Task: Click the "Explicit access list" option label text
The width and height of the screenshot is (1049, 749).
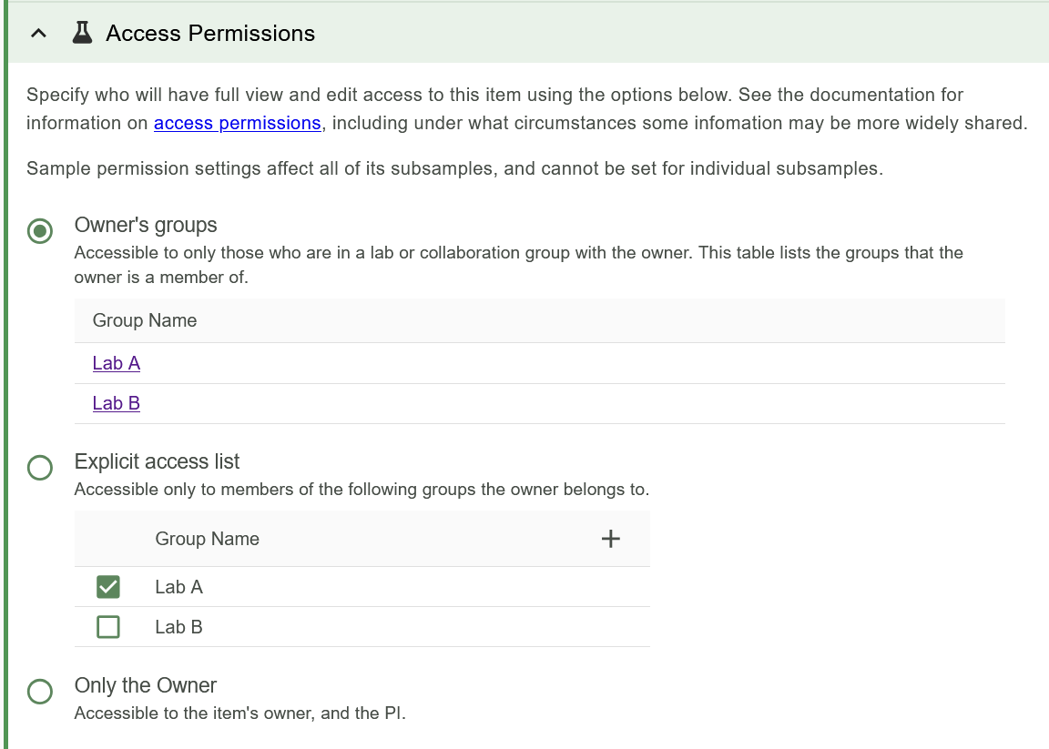Action: (x=157, y=461)
